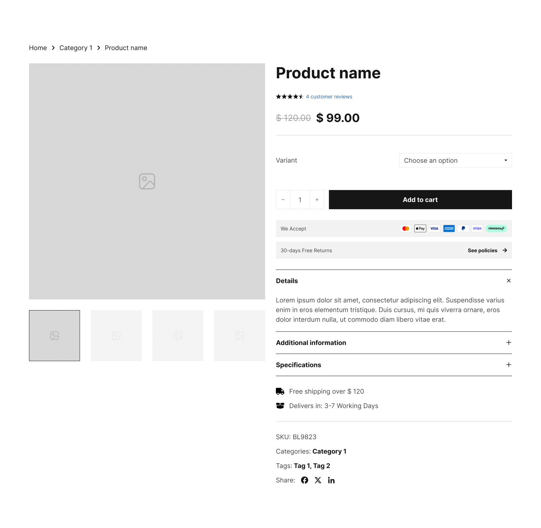This screenshot has height=528, width=541.
Task: Click the Add to cart button
Action: 420,200
